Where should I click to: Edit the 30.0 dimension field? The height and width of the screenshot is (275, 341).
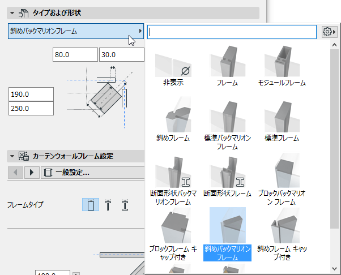pyautogui.click(x=122, y=55)
